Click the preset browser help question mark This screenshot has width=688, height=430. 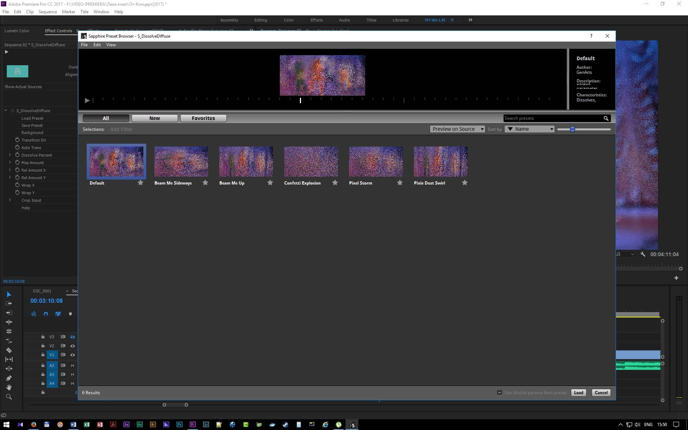[x=591, y=36]
